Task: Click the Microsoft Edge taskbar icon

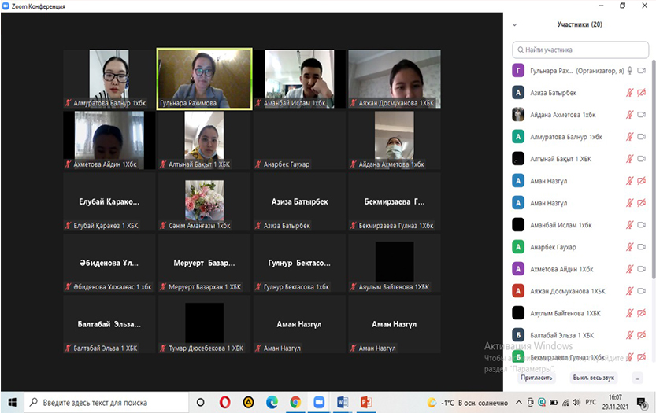Action: coord(271,402)
